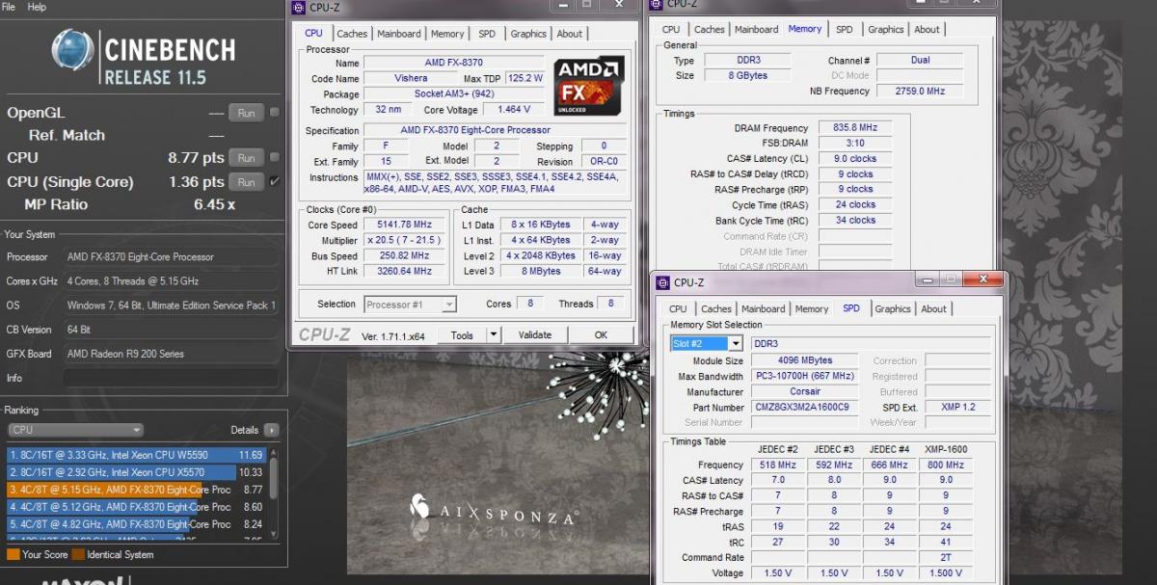Click the Core Speed value 5141.78 MHz
Screen dimensions: 1157x585
405,225
